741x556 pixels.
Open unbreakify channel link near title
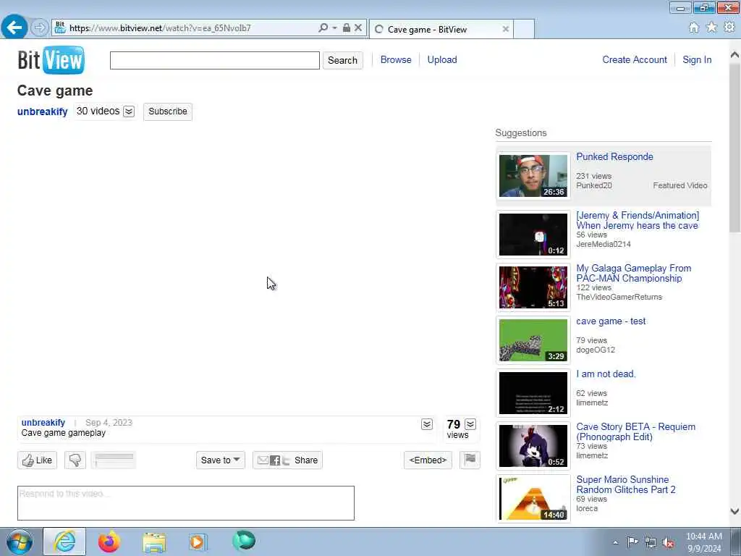pos(43,111)
